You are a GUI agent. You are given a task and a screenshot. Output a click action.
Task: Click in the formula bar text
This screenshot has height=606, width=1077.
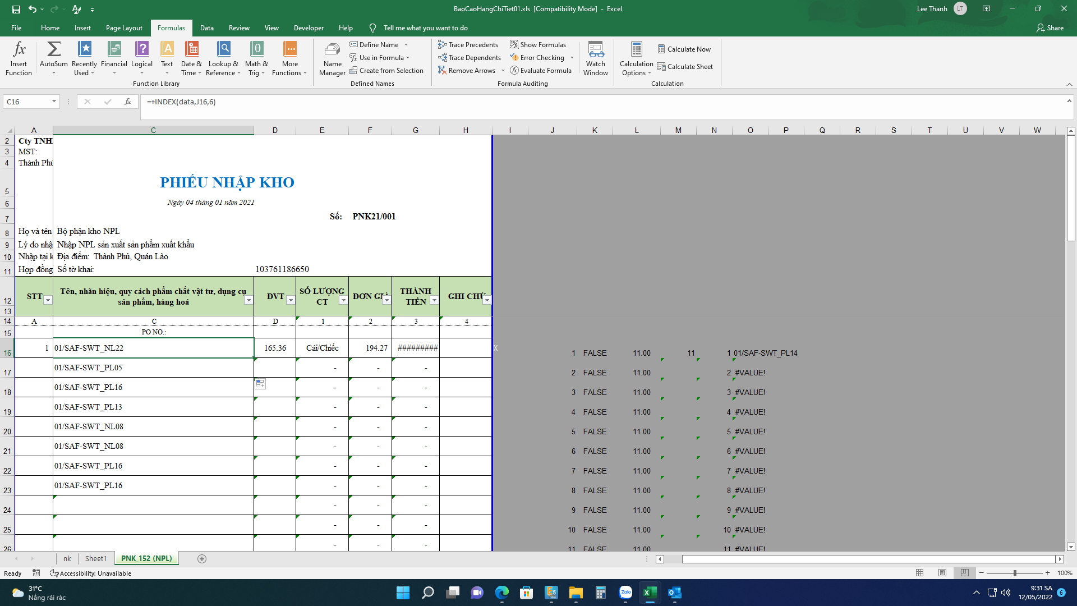tap(181, 102)
